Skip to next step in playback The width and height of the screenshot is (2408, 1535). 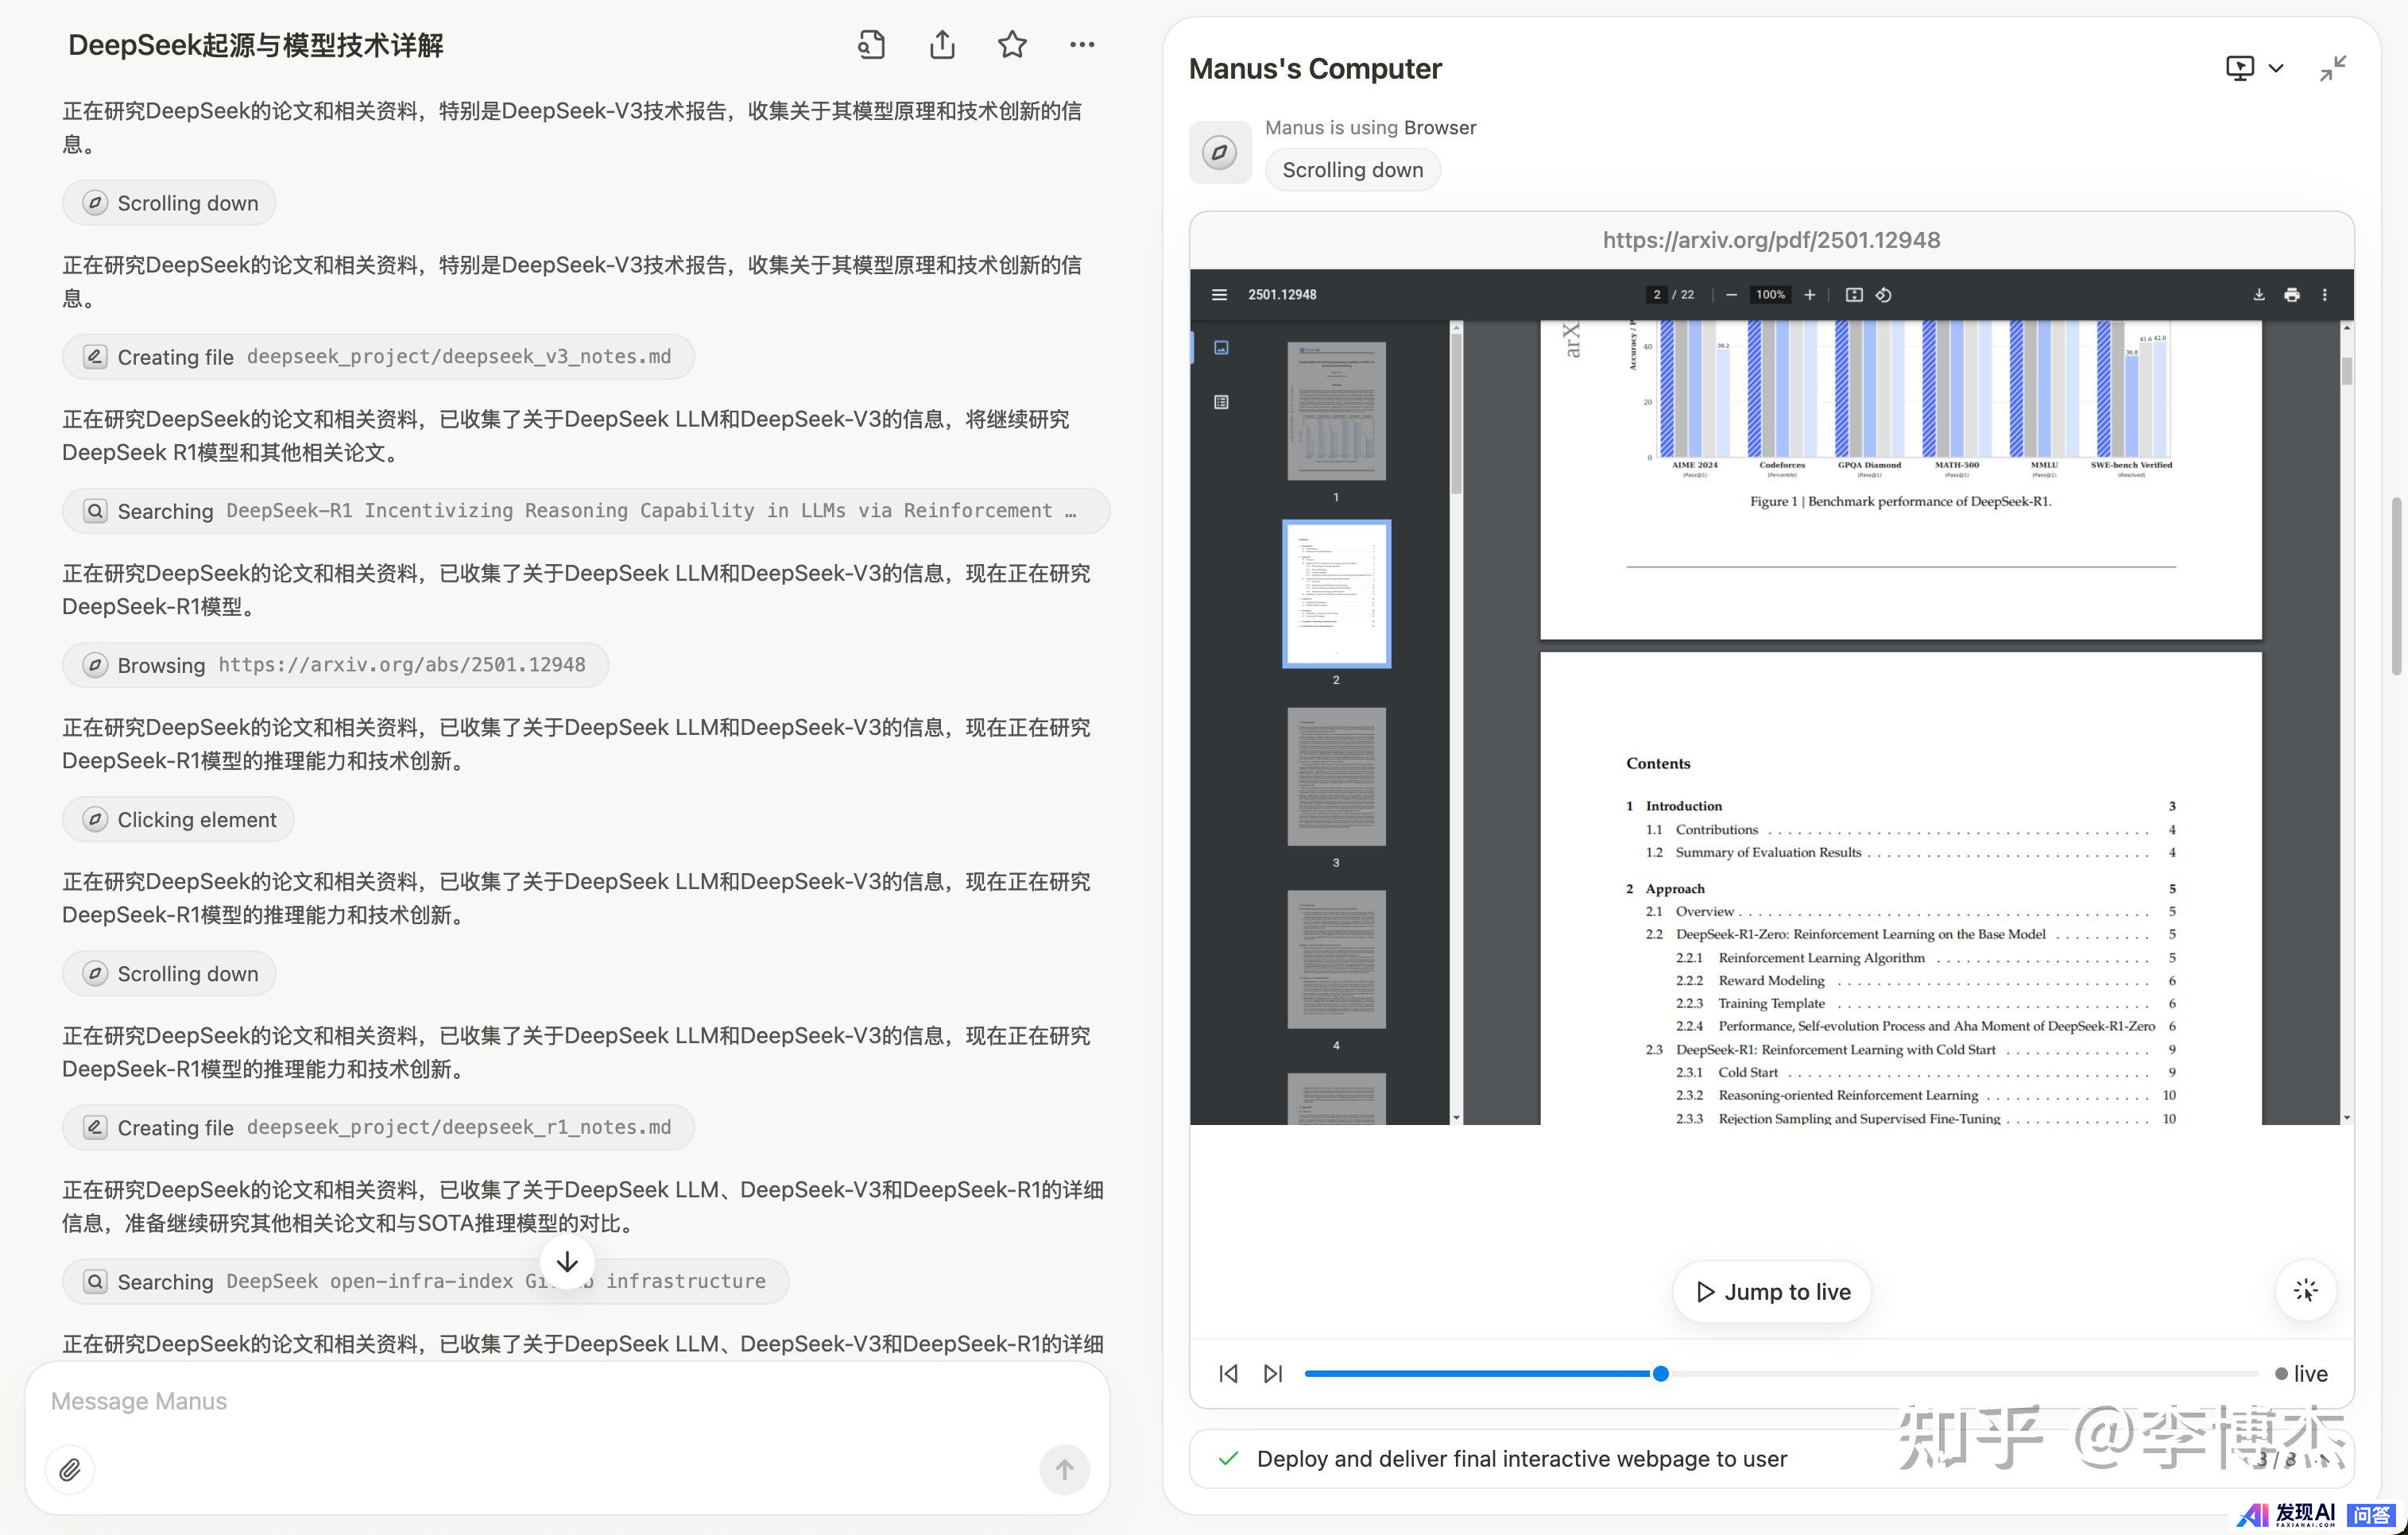click(1272, 1373)
